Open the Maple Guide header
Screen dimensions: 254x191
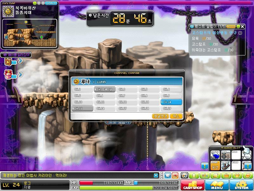point(16,55)
